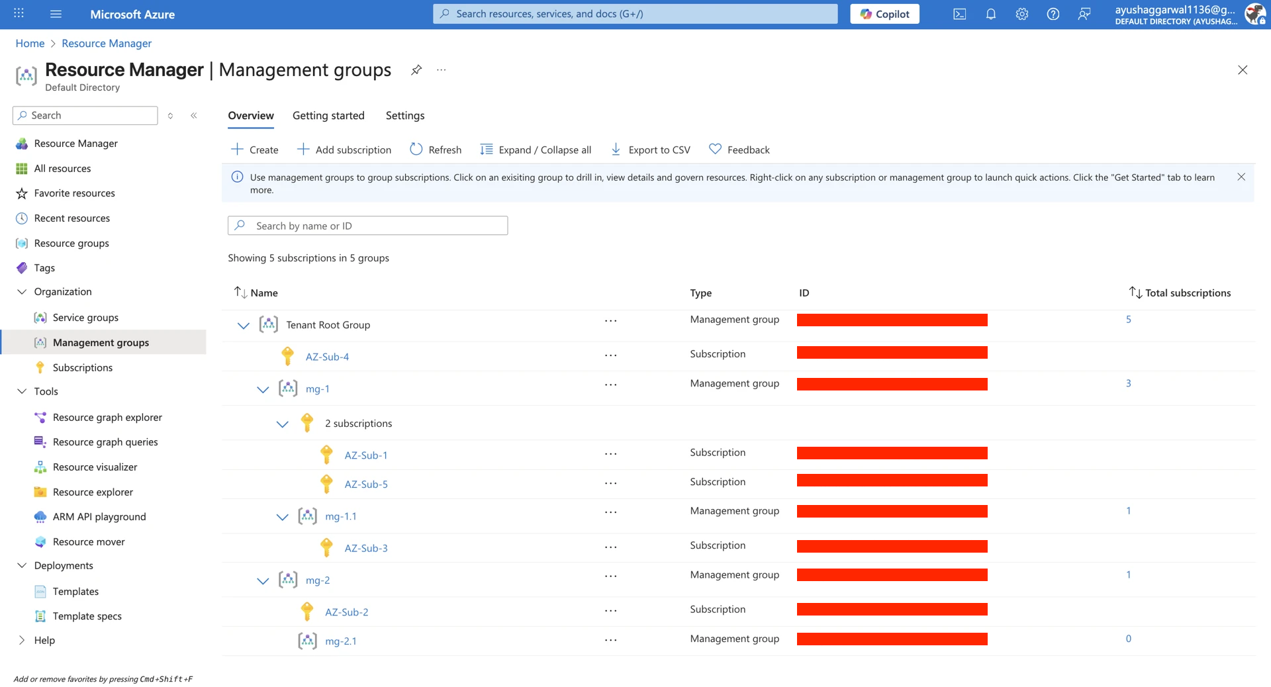
Task: Open the notifications bell
Action: 990,14
